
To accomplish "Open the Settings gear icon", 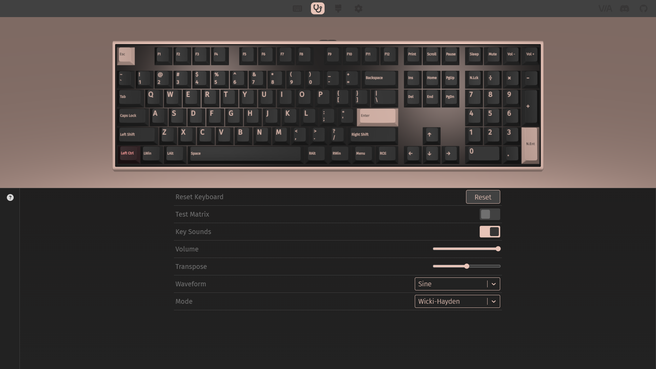I will (x=358, y=9).
